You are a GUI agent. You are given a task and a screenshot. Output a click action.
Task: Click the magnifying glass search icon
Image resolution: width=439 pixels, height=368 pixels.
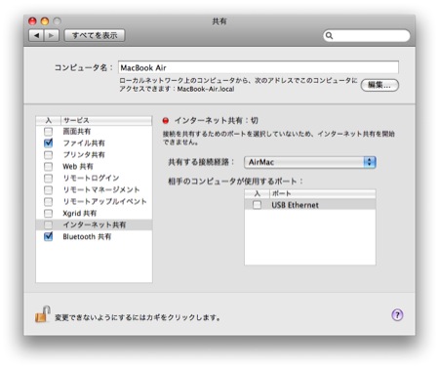[329, 35]
